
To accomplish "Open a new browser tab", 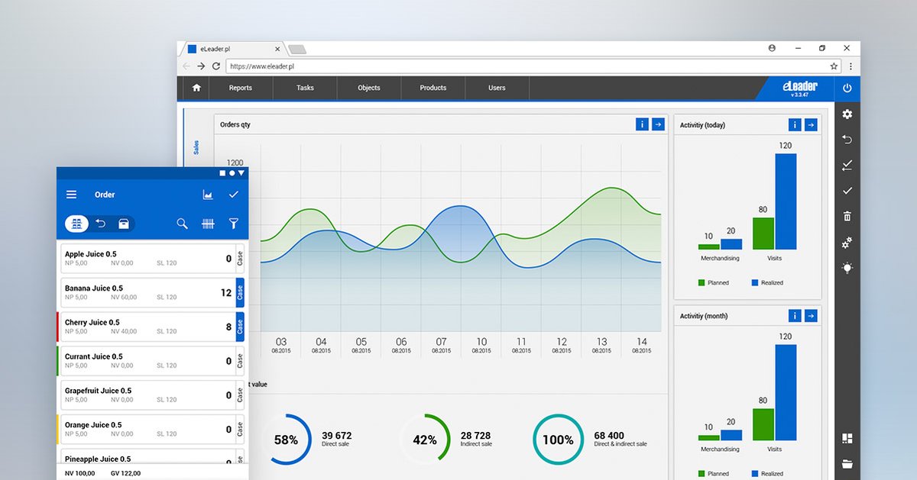I will (296, 50).
